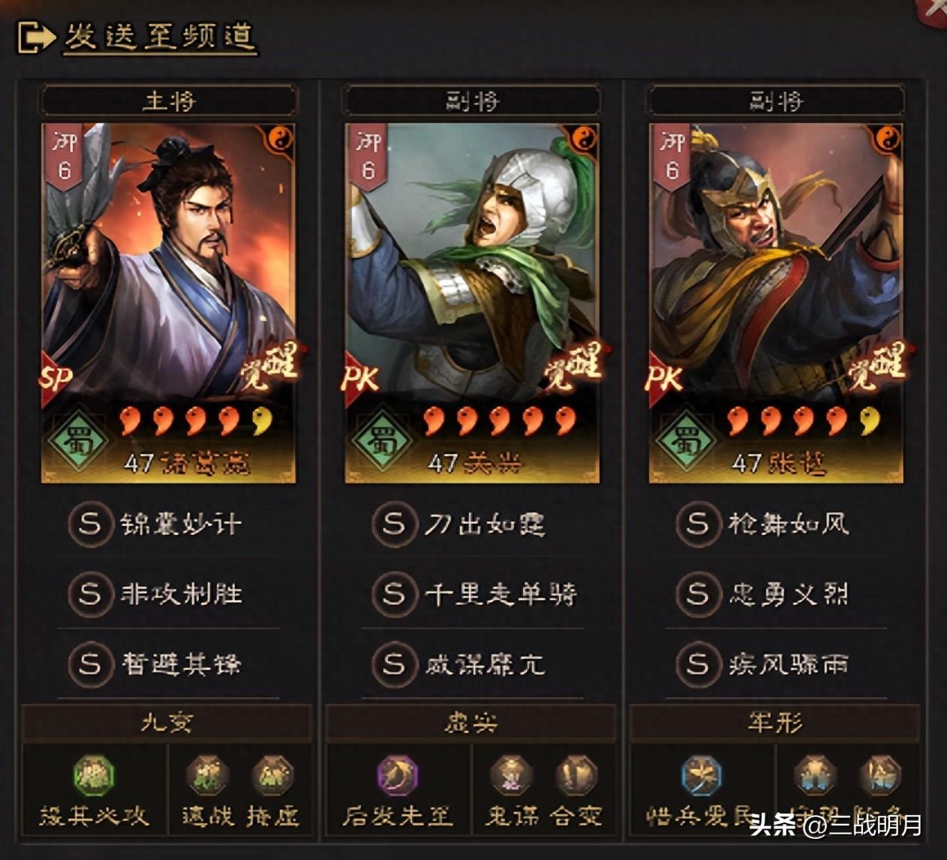947x860 pixels.
Task: Click the S-rank badge beside 枪舞如风
Action: coord(697,523)
